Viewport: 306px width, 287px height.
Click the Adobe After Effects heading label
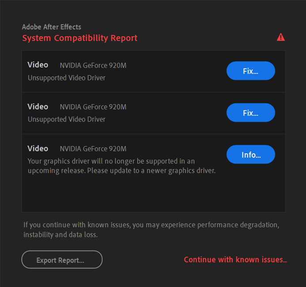click(x=52, y=27)
